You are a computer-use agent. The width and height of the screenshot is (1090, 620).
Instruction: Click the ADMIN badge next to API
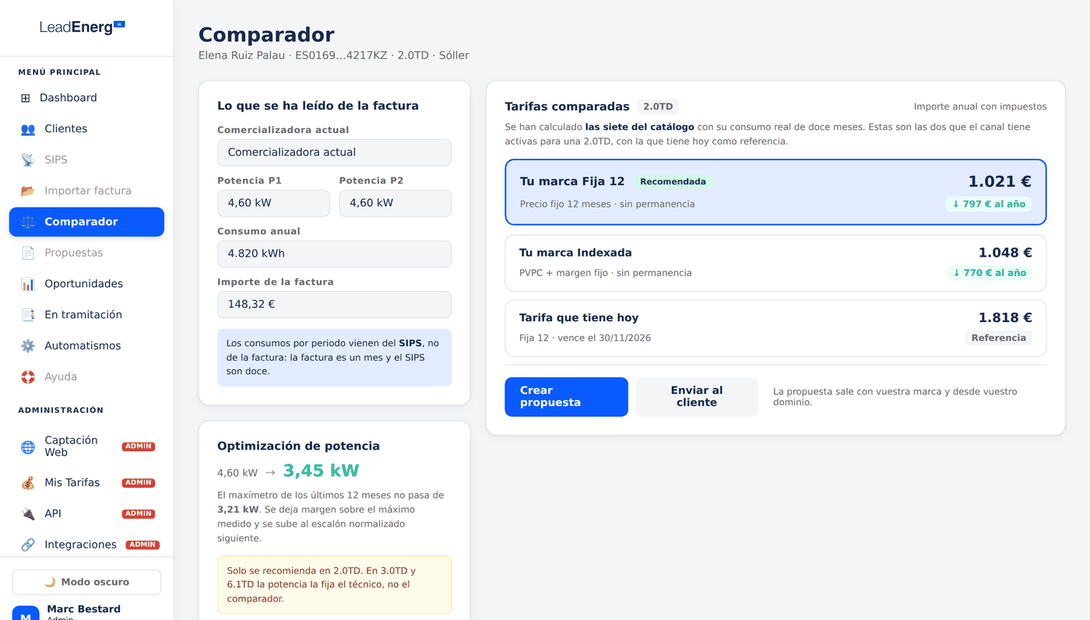[x=139, y=514]
